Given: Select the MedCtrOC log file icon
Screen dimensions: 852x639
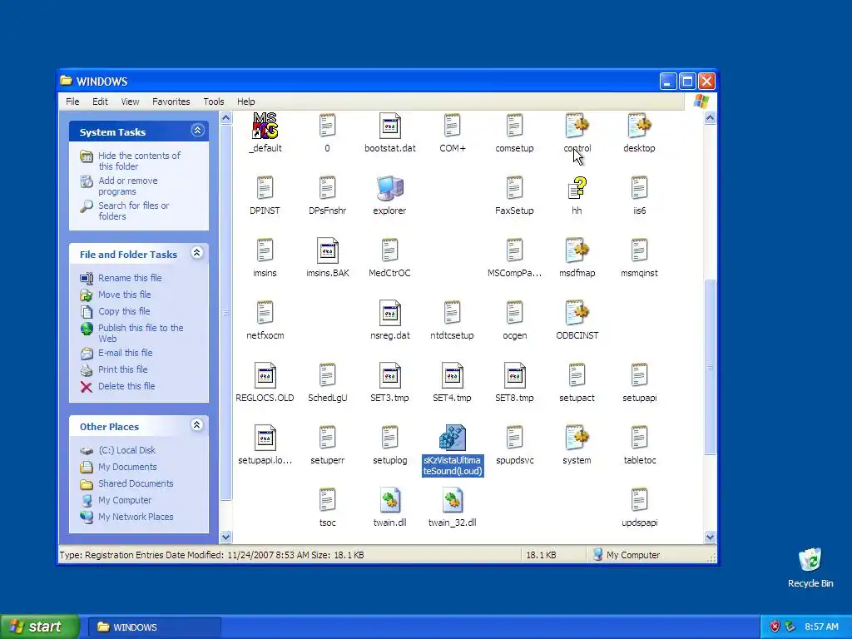Looking at the screenshot, I should point(389,250).
